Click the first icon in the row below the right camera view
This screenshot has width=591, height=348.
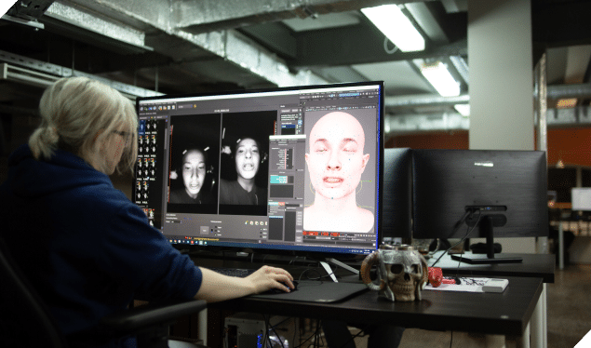[x=246, y=222]
